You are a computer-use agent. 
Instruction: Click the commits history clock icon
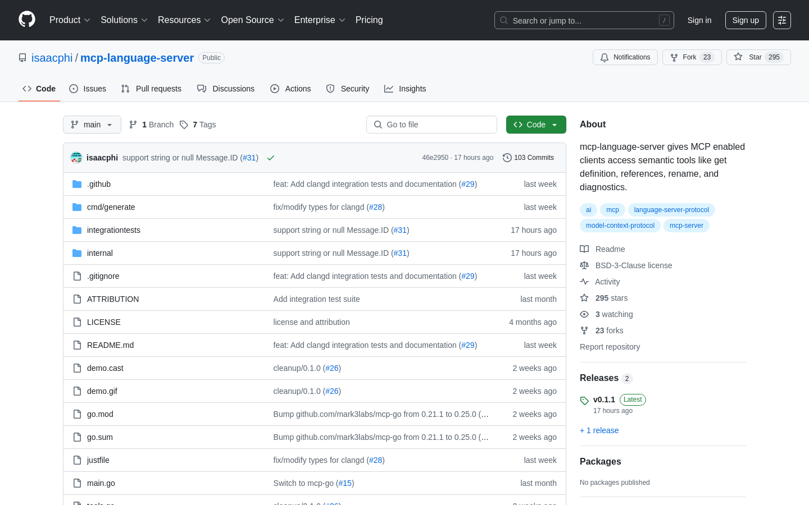pos(507,158)
